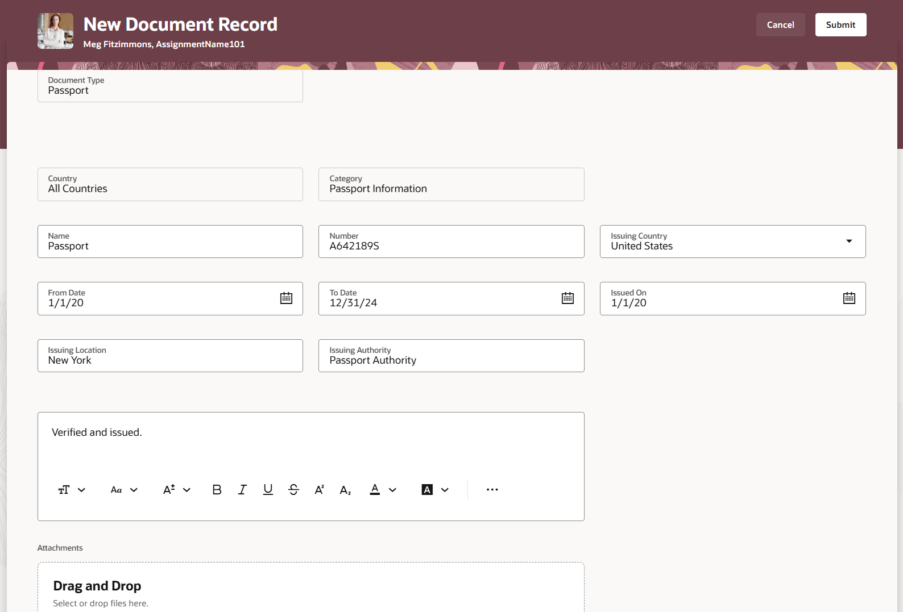Click 'Meg Fitzimmons, AssignmentName101' subtitle
The image size is (903, 612).
[164, 44]
